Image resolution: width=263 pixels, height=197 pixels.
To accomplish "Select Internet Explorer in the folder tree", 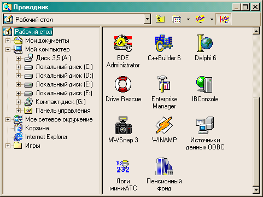I will pos(46,137).
